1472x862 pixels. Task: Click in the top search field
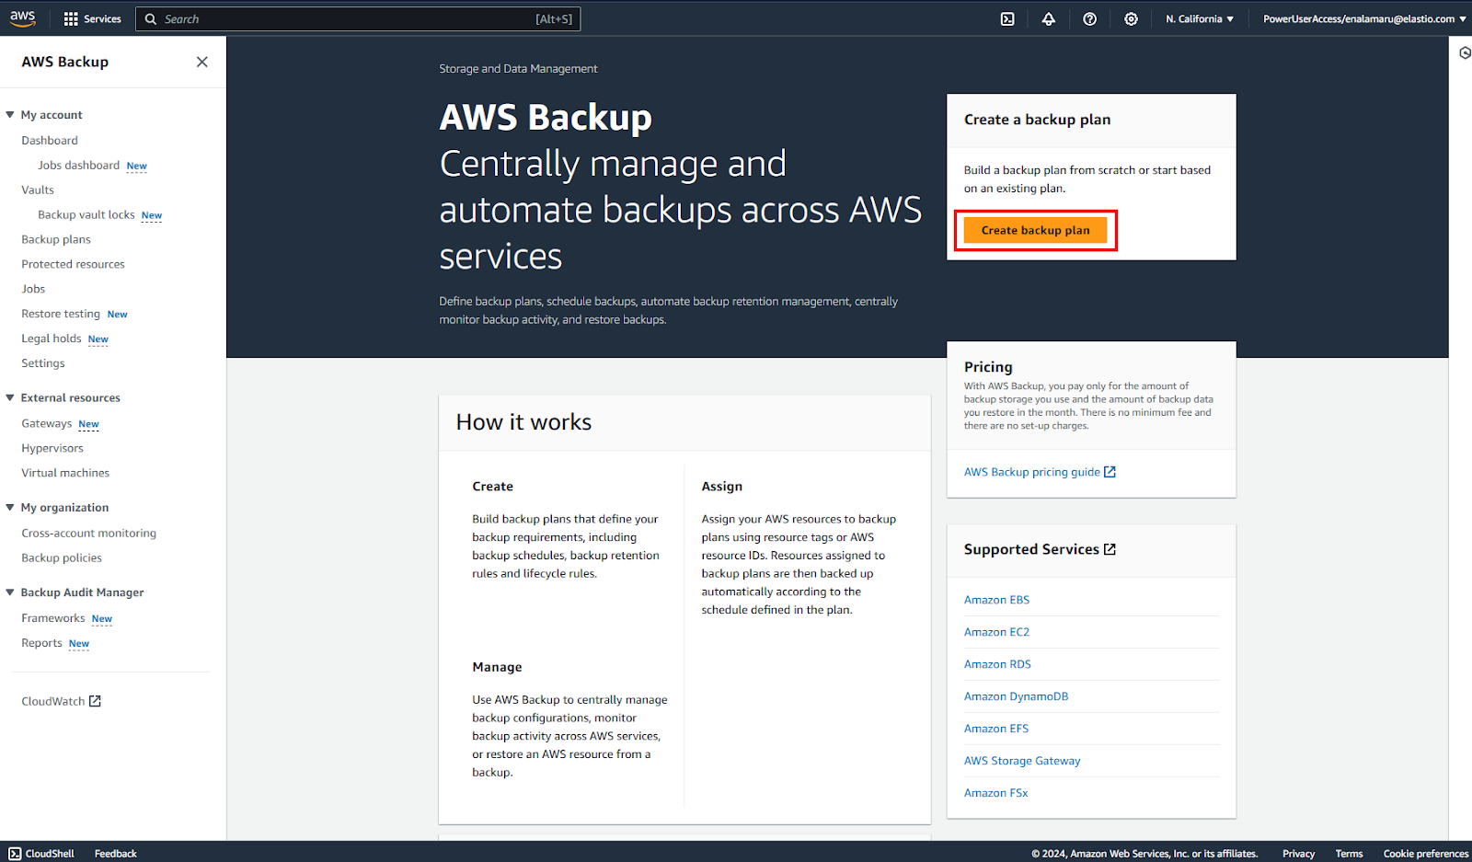click(x=350, y=19)
